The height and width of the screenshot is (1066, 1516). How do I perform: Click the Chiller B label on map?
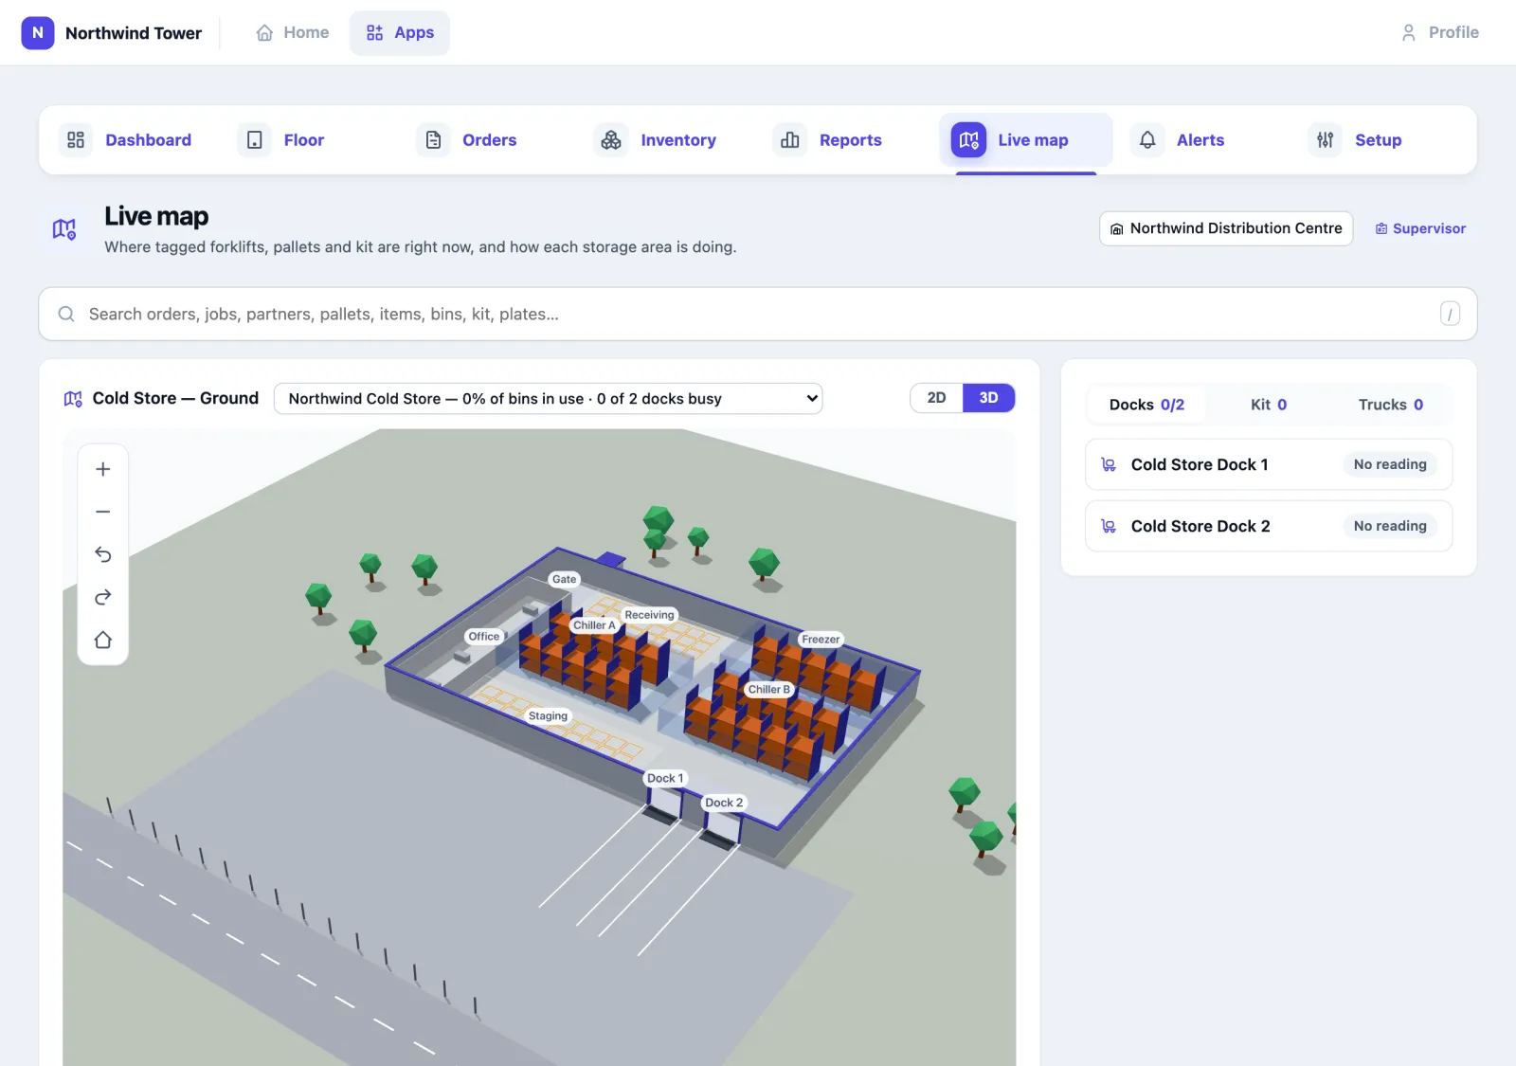[769, 690]
